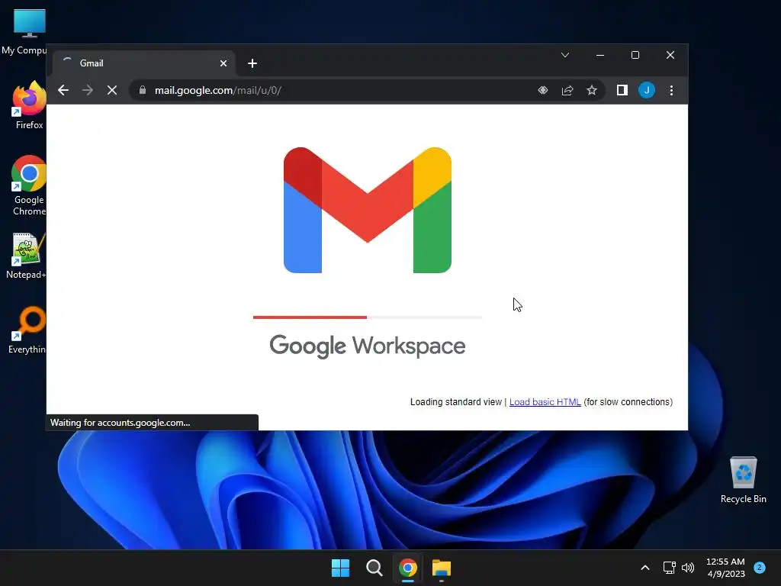Open a new tab with the plus button

click(x=252, y=63)
